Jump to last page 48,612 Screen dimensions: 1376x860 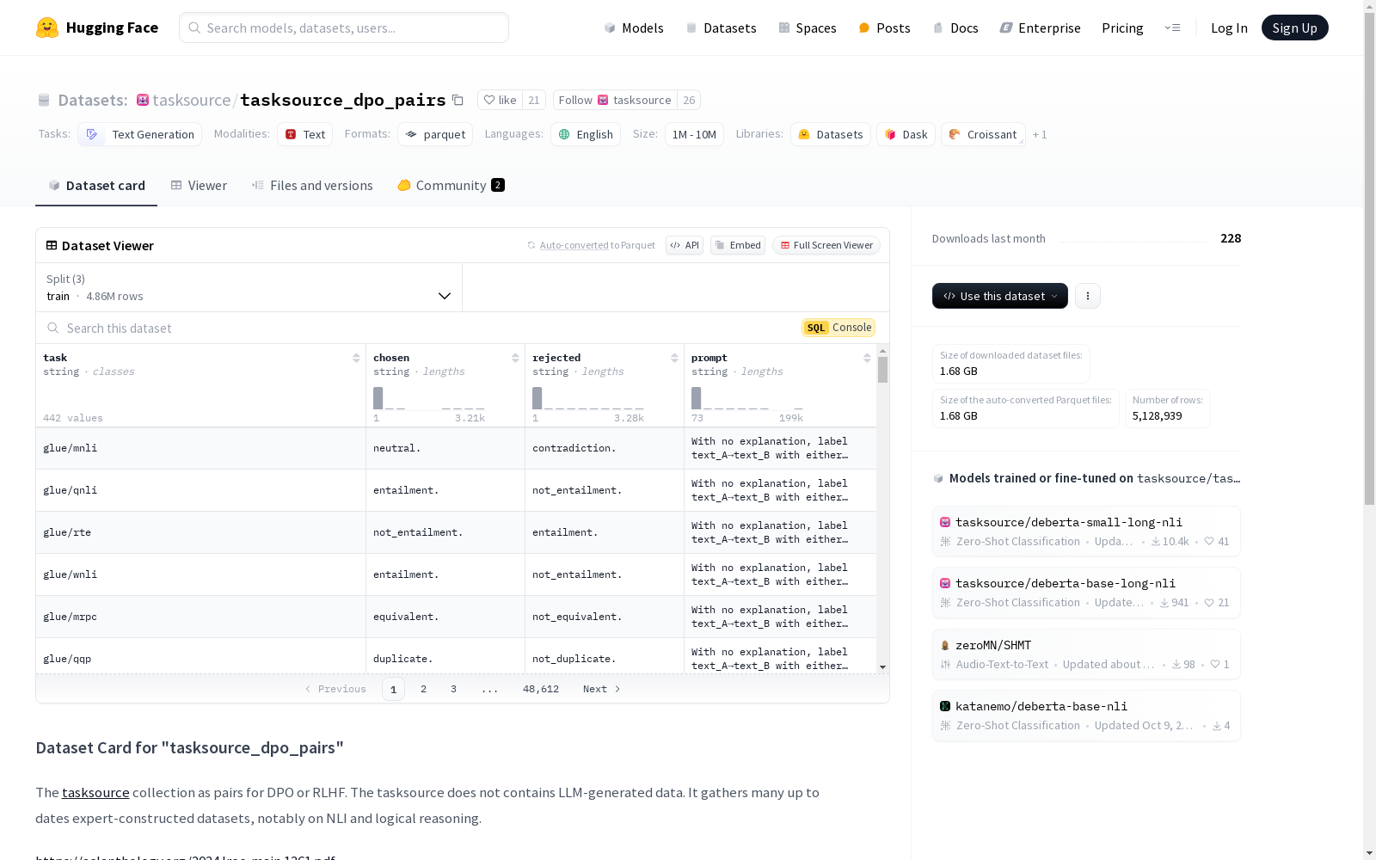[x=541, y=689]
